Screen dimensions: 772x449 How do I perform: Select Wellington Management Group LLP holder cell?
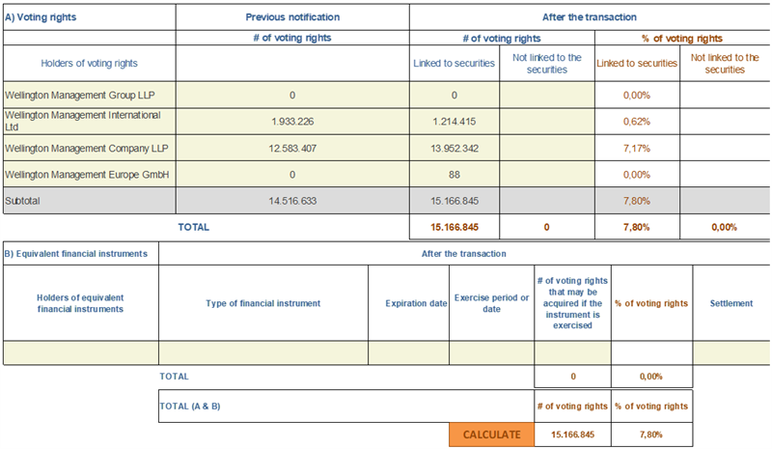point(89,96)
